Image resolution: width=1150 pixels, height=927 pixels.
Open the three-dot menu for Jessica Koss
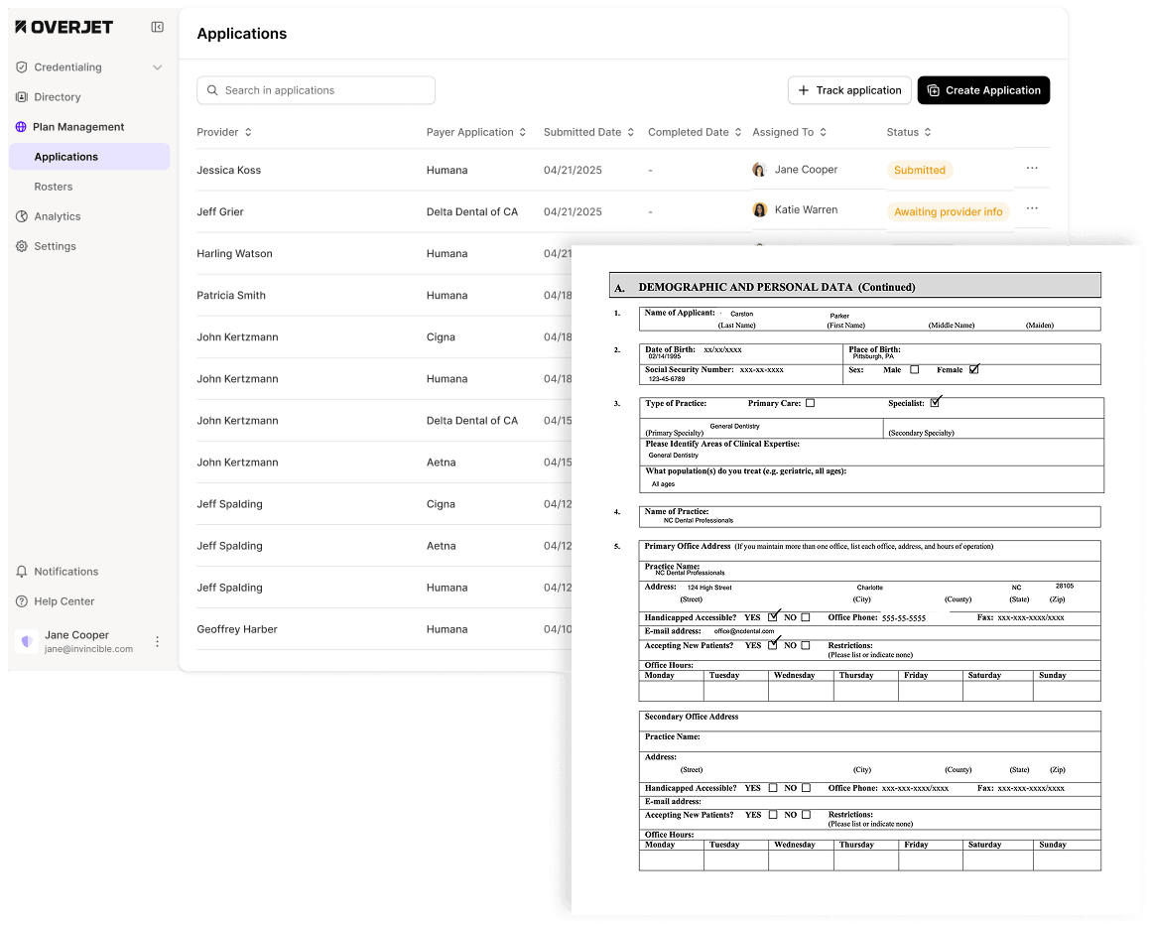(x=1032, y=169)
